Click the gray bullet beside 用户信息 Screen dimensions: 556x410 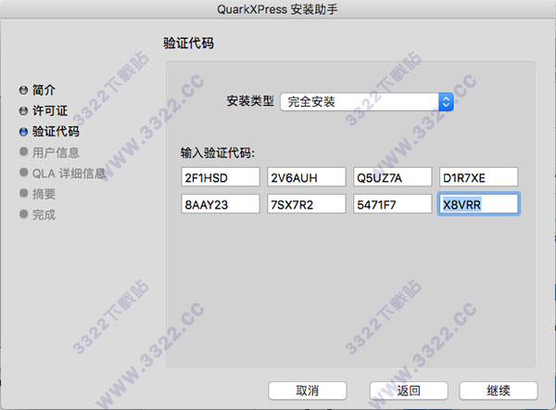(x=23, y=152)
